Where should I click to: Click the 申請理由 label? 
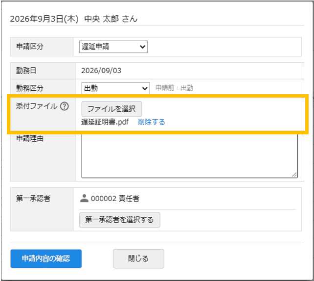click(30, 138)
